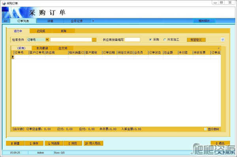
Task: Open the 检索条件 订单号 dropdown arrow
Action: tap(47, 40)
